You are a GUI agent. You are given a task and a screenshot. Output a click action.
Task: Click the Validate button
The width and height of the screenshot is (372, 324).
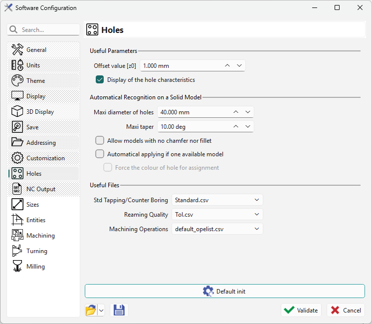[301, 310]
